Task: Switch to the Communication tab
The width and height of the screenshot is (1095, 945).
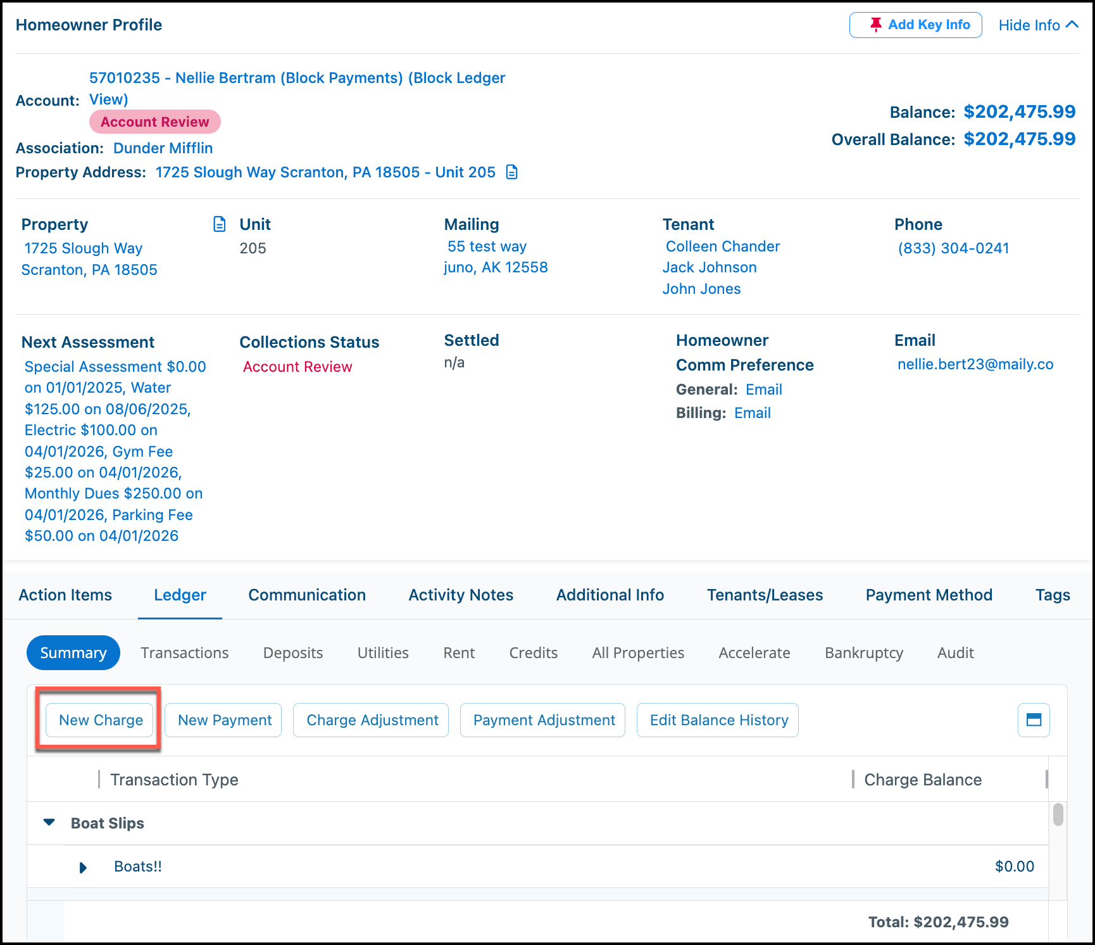Action: click(307, 595)
